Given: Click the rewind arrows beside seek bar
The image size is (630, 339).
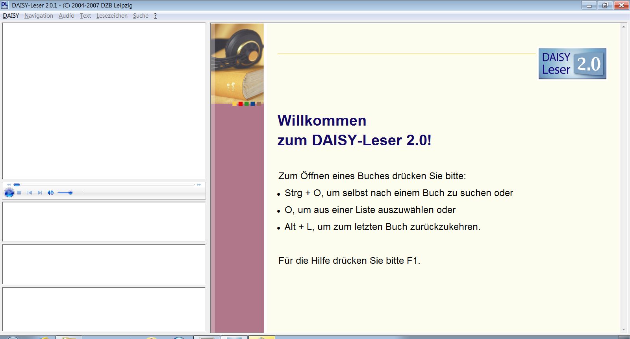Looking at the screenshot, I should pyautogui.click(x=9, y=184).
